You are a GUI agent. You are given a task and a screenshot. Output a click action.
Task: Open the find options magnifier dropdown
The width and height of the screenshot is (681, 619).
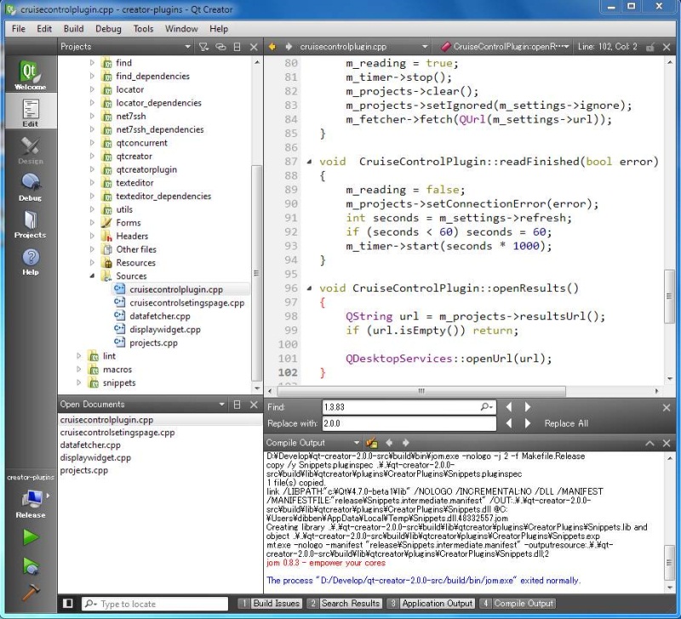point(487,407)
